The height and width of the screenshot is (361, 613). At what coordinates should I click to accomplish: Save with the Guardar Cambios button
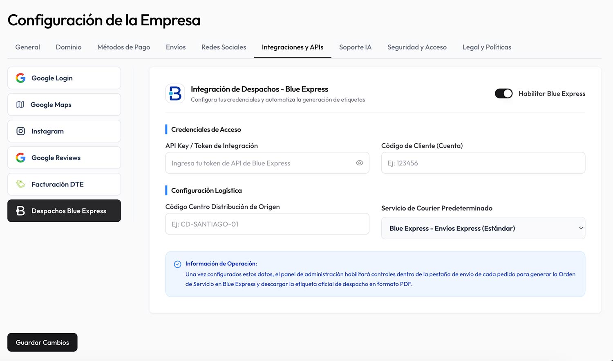pos(43,342)
